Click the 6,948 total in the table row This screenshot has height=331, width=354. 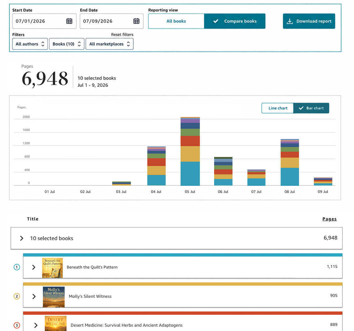point(330,238)
